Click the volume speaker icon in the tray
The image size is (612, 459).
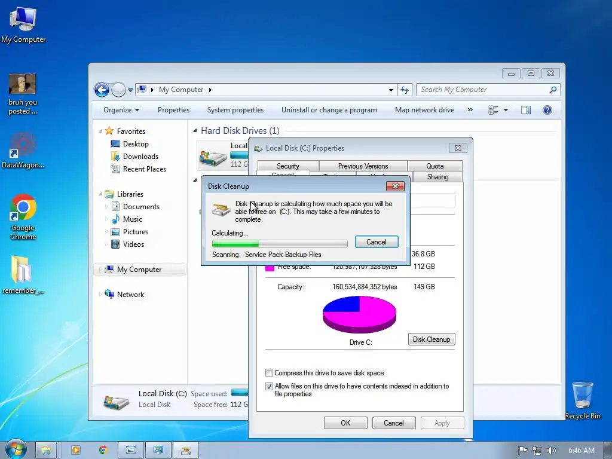551,451
